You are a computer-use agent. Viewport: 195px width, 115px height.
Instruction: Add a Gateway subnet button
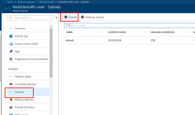click(x=92, y=17)
